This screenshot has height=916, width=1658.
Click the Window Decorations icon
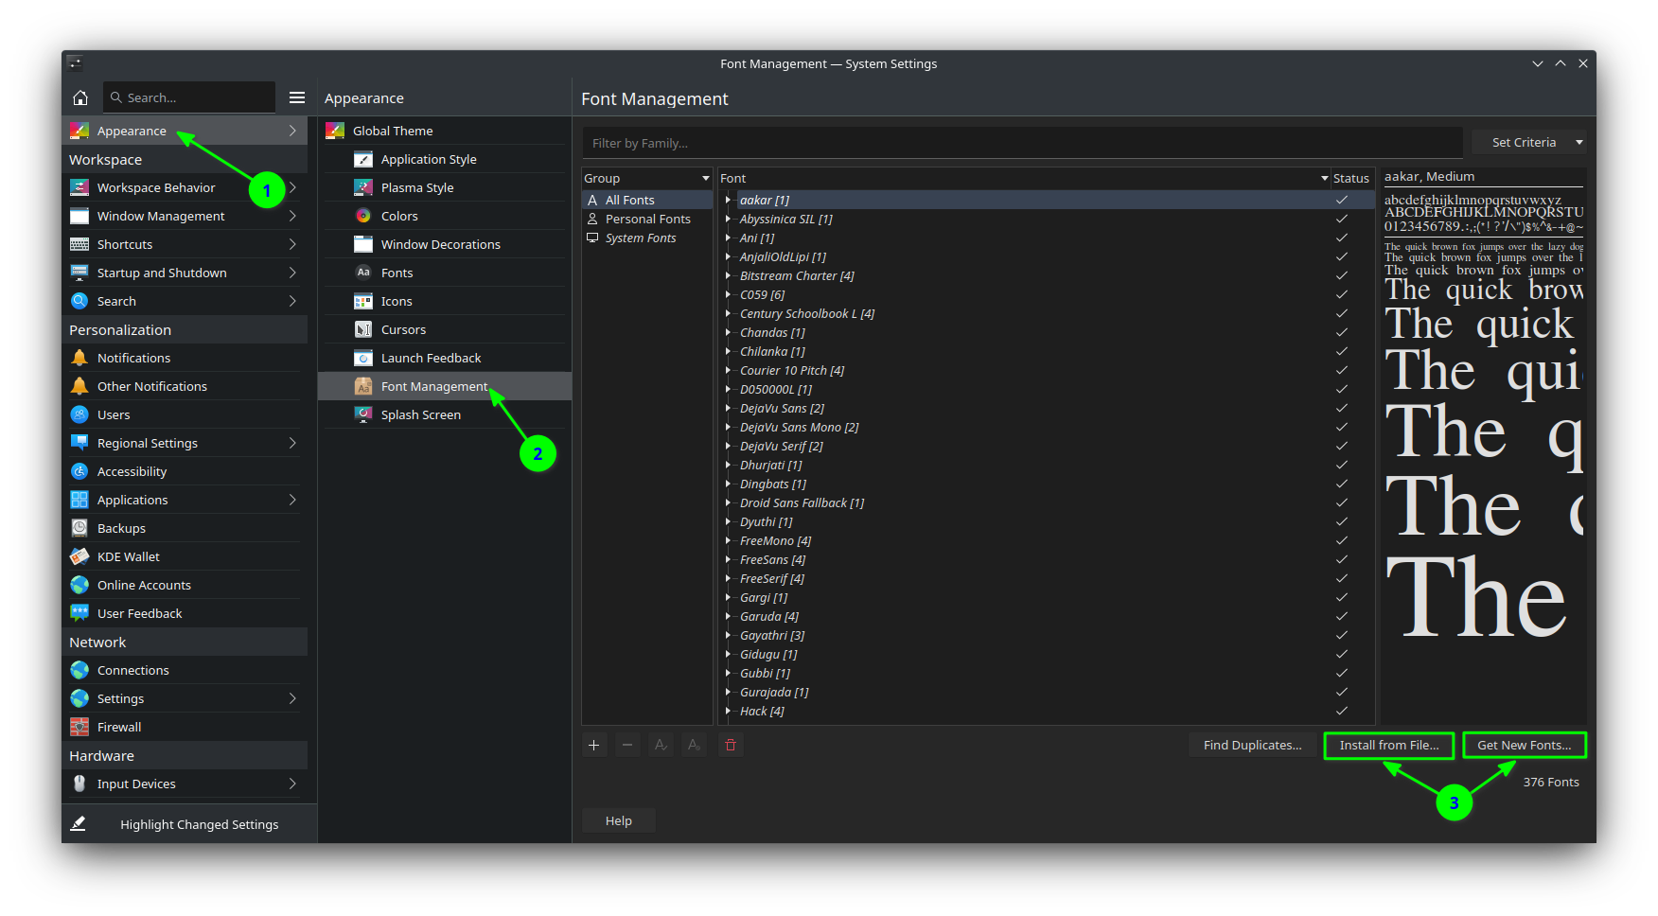(363, 244)
